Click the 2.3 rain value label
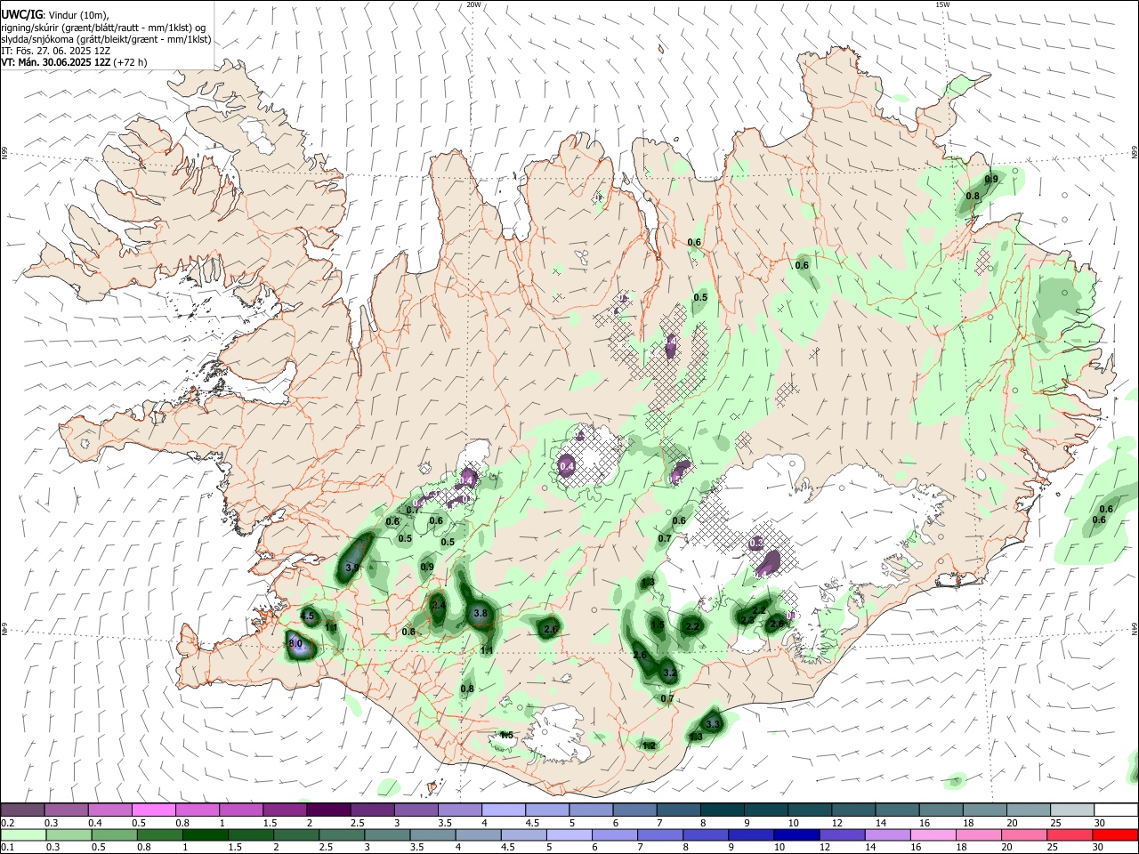The height and width of the screenshot is (854, 1139). point(747,620)
